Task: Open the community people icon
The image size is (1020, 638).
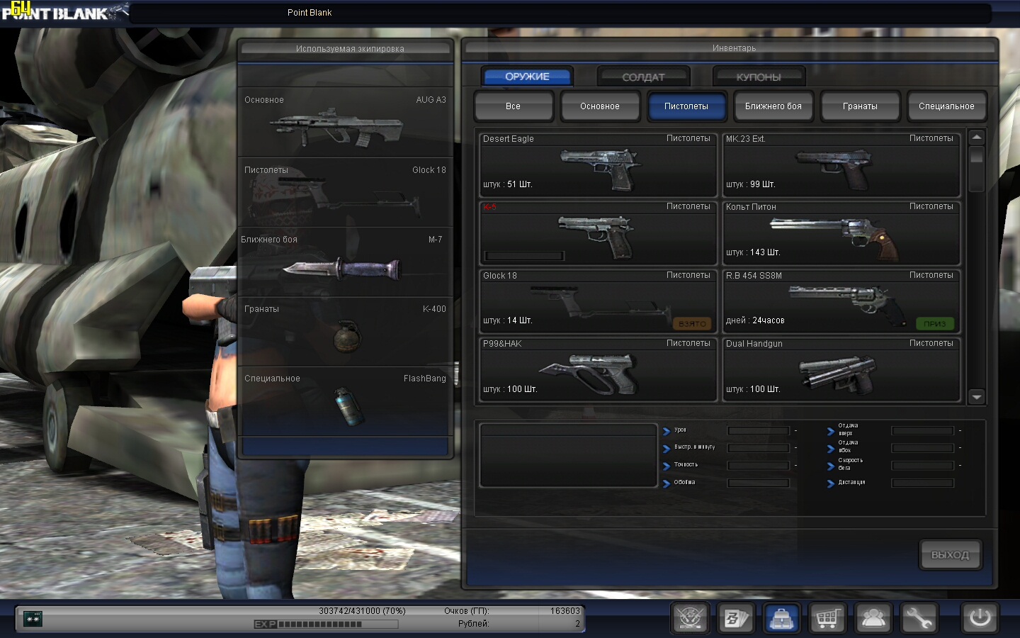Action: pos(873,618)
